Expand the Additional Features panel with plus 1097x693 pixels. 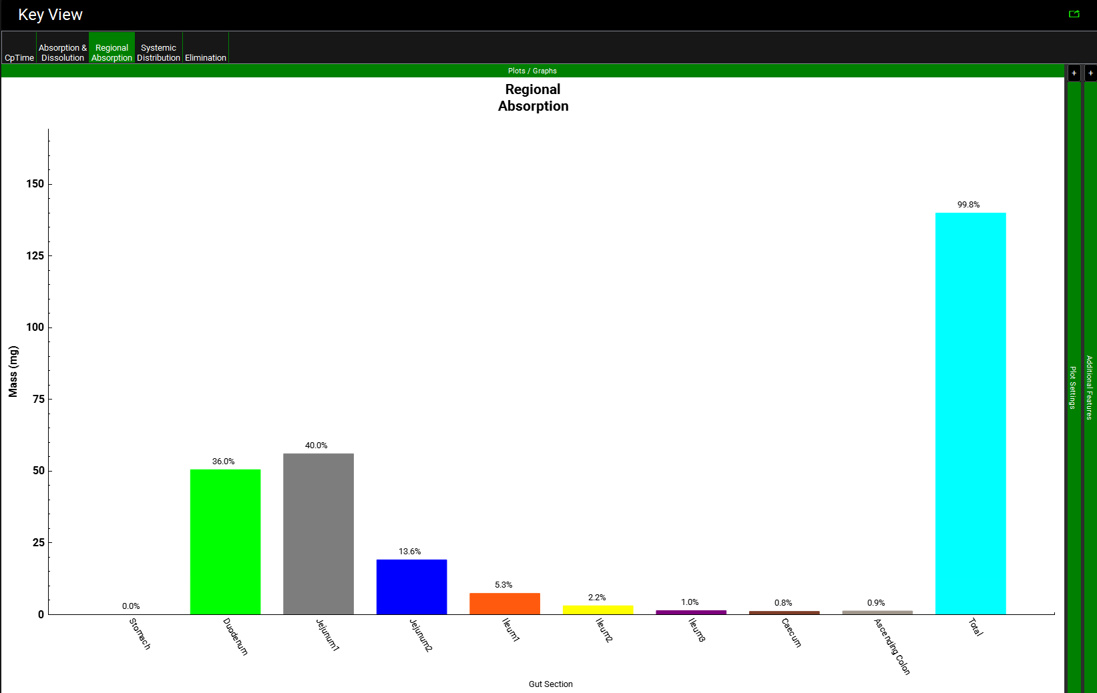point(1090,73)
